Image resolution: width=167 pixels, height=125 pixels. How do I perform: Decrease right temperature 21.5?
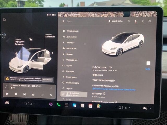(x=116, y=107)
